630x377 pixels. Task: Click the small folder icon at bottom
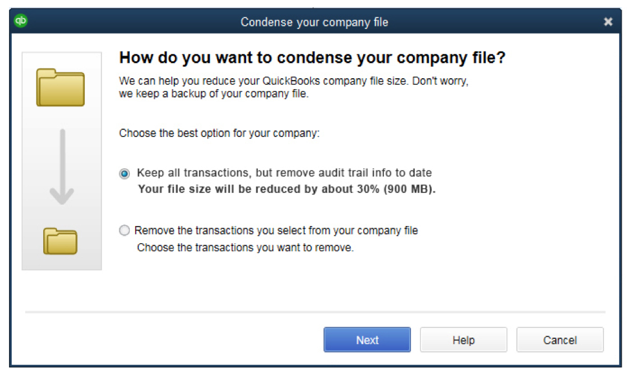pyautogui.click(x=61, y=240)
